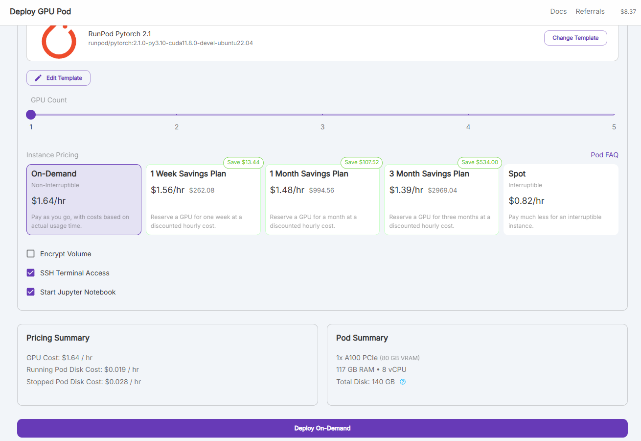Select the On-Demand pricing card

(x=84, y=199)
